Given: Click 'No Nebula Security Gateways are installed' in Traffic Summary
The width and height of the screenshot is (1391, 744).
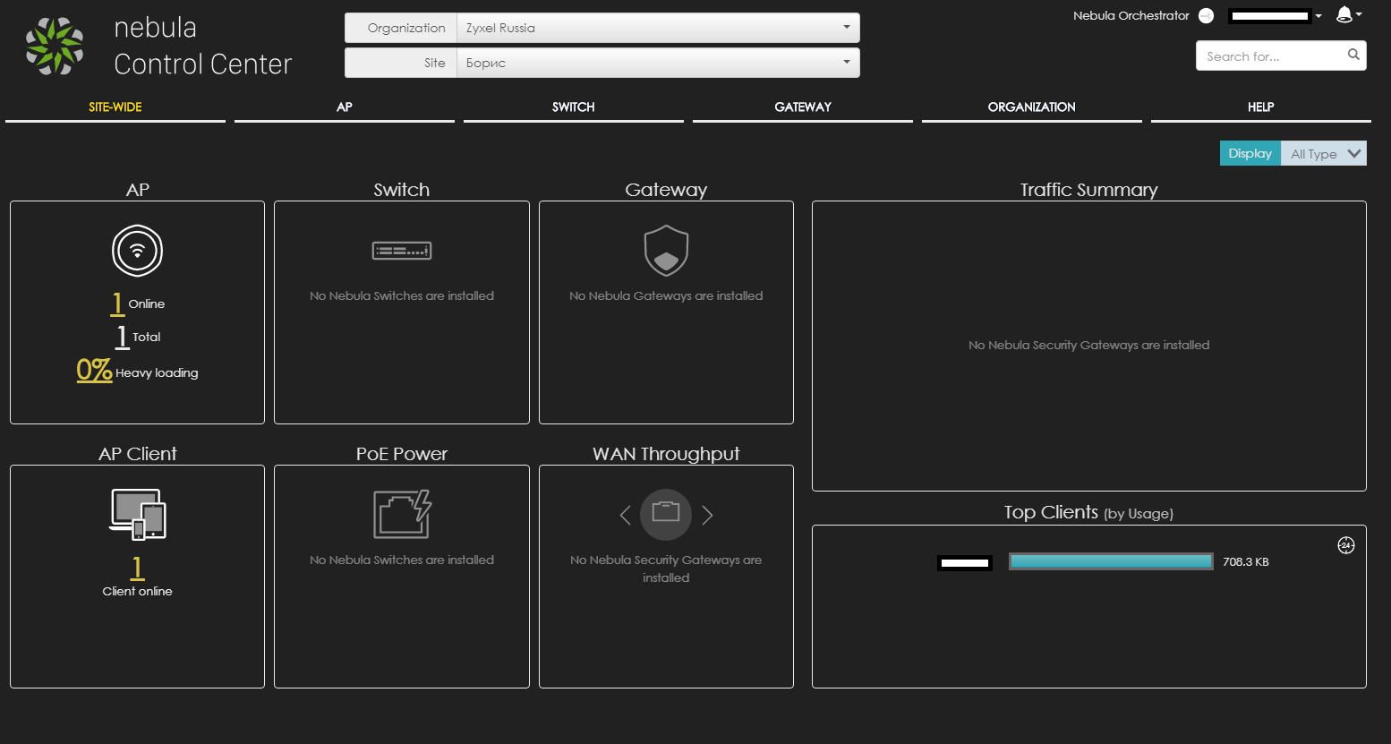Looking at the screenshot, I should point(1088,345).
